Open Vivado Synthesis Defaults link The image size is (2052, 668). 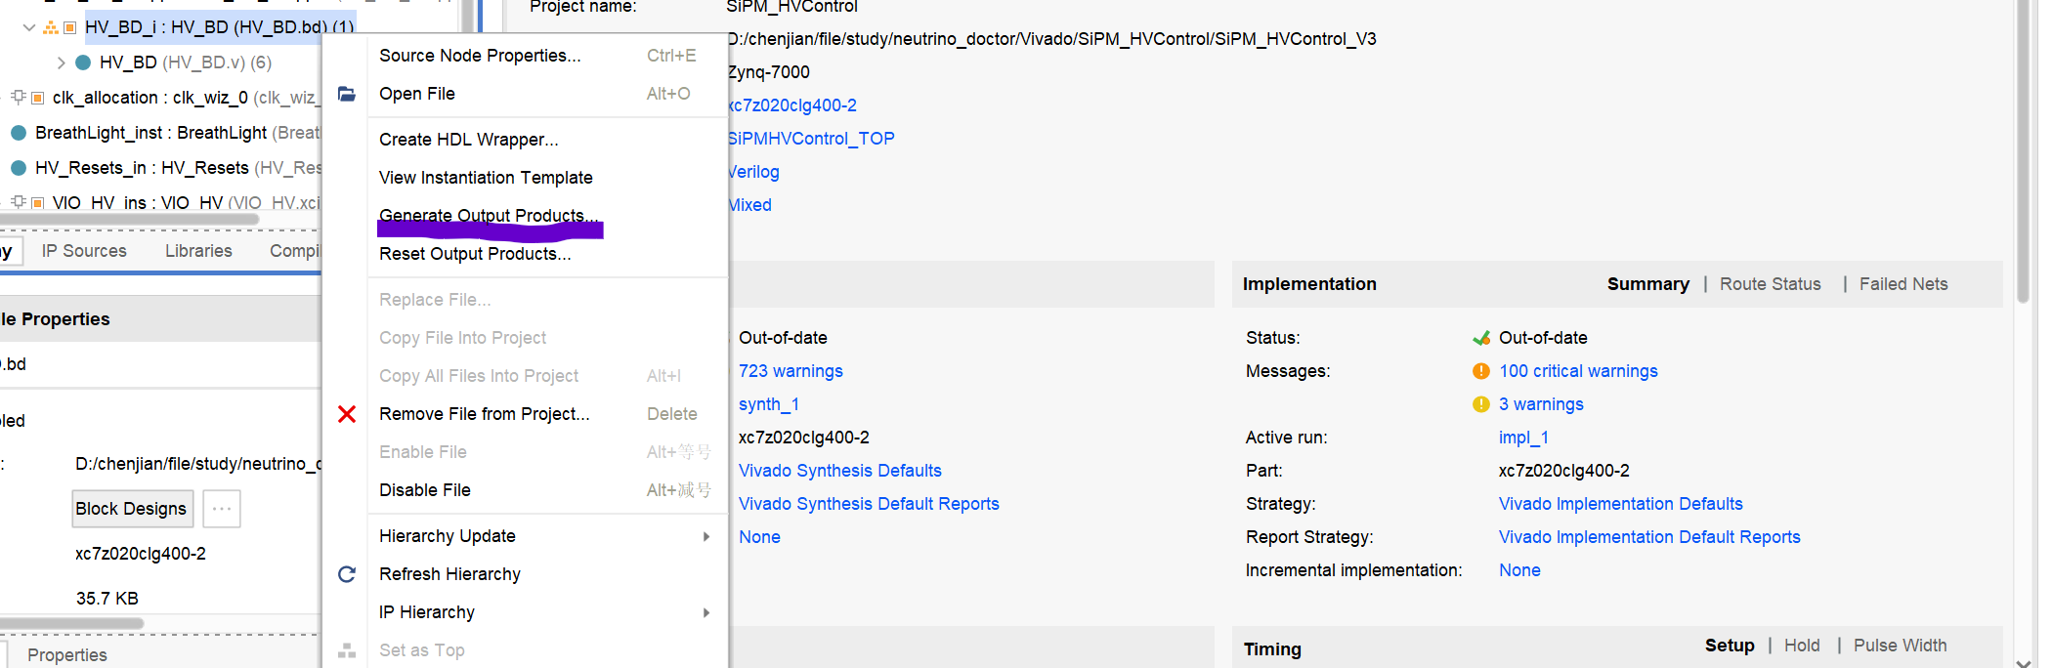pos(839,471)
